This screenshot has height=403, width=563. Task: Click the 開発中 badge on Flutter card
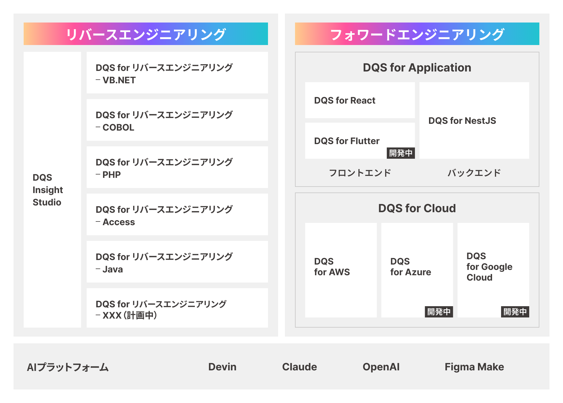coord(401,153)
